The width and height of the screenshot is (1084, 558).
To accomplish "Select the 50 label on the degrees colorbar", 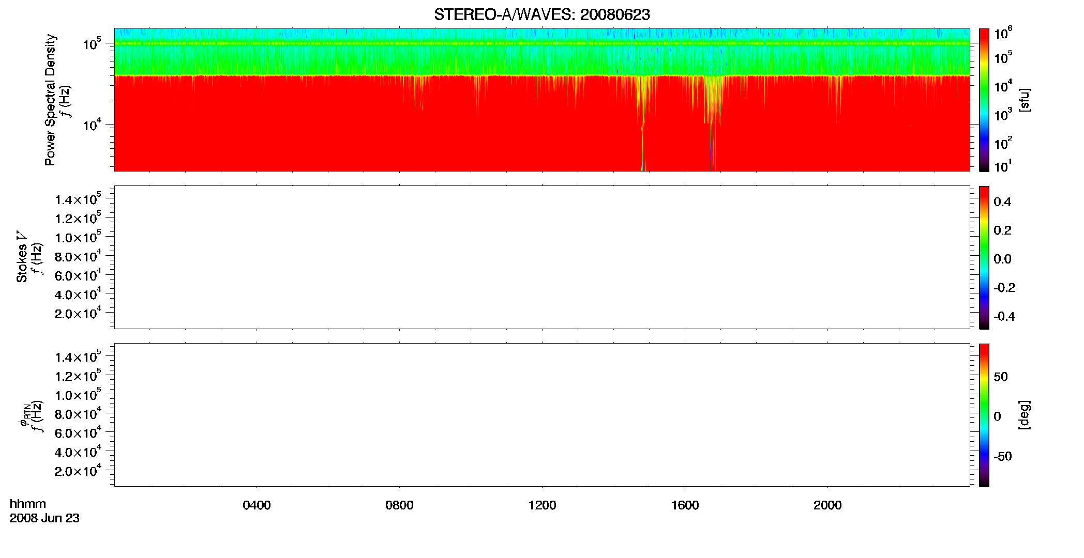I will pos(1001,377).
